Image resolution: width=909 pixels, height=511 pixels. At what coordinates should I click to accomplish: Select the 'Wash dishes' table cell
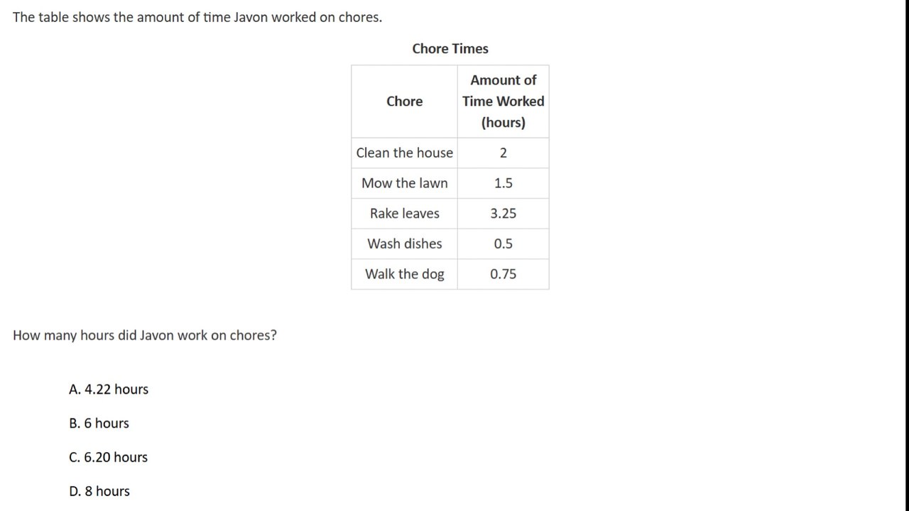tap(404, 244)
